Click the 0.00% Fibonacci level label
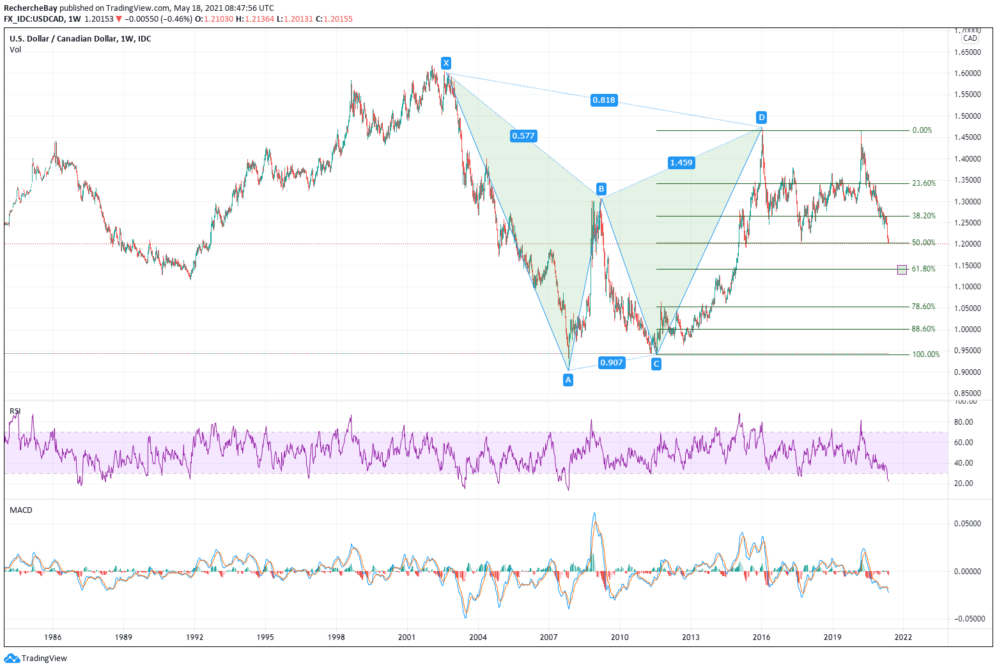 click(922, 130)
